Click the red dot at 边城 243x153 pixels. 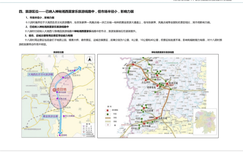[x=133, y=65]
